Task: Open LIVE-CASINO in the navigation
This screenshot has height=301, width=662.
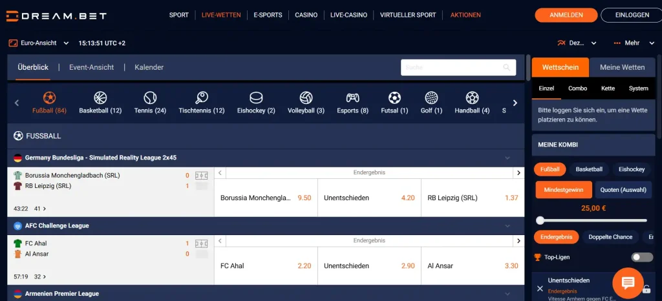Action: (348, 15)
